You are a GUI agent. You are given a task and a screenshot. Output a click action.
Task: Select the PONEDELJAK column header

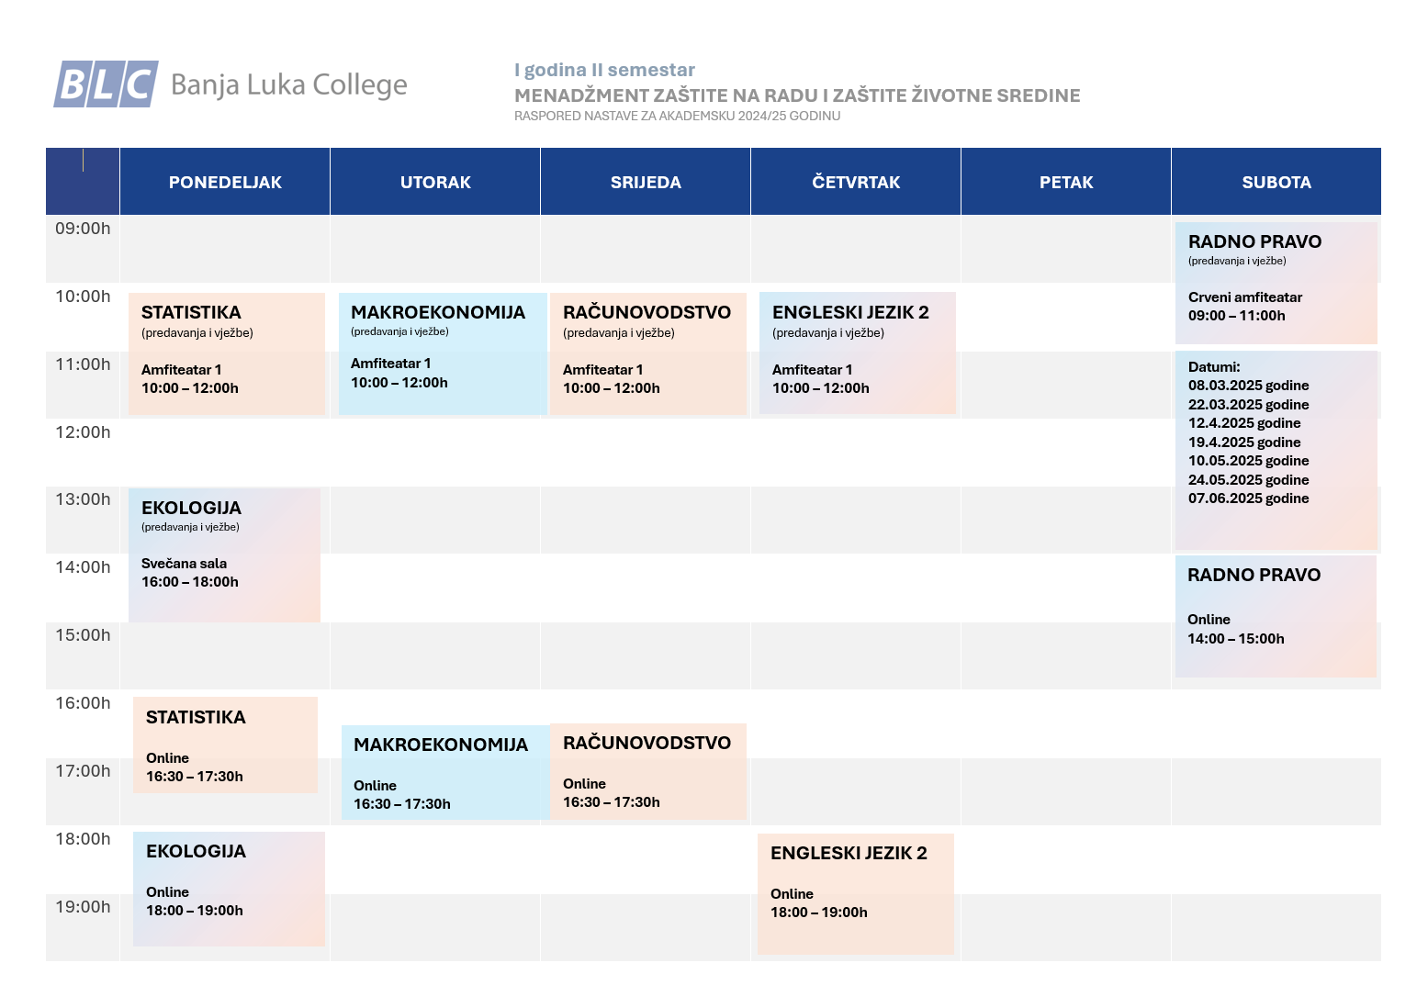(x=225, y=182)
